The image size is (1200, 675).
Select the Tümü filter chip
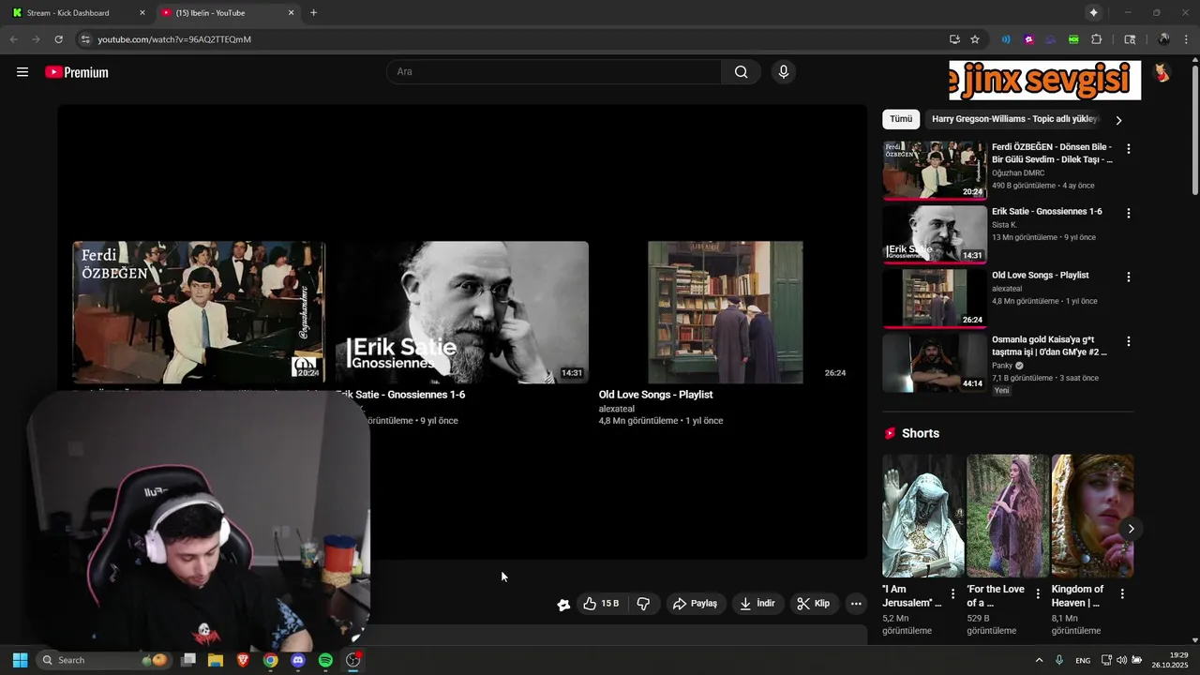point(901,119)
